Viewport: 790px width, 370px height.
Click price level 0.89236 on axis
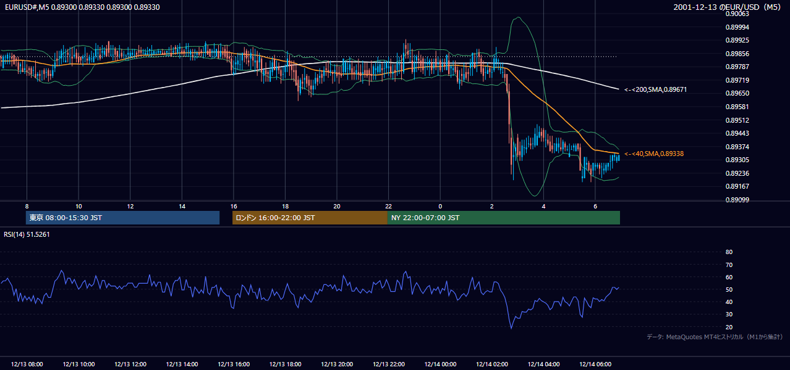737,173
